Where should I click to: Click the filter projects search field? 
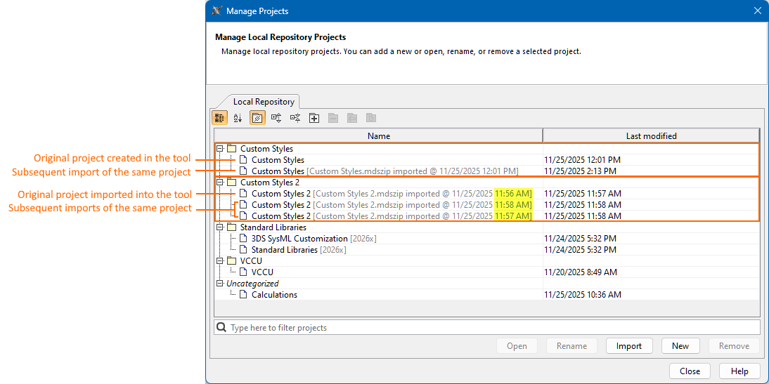click(x=492, y=328)
